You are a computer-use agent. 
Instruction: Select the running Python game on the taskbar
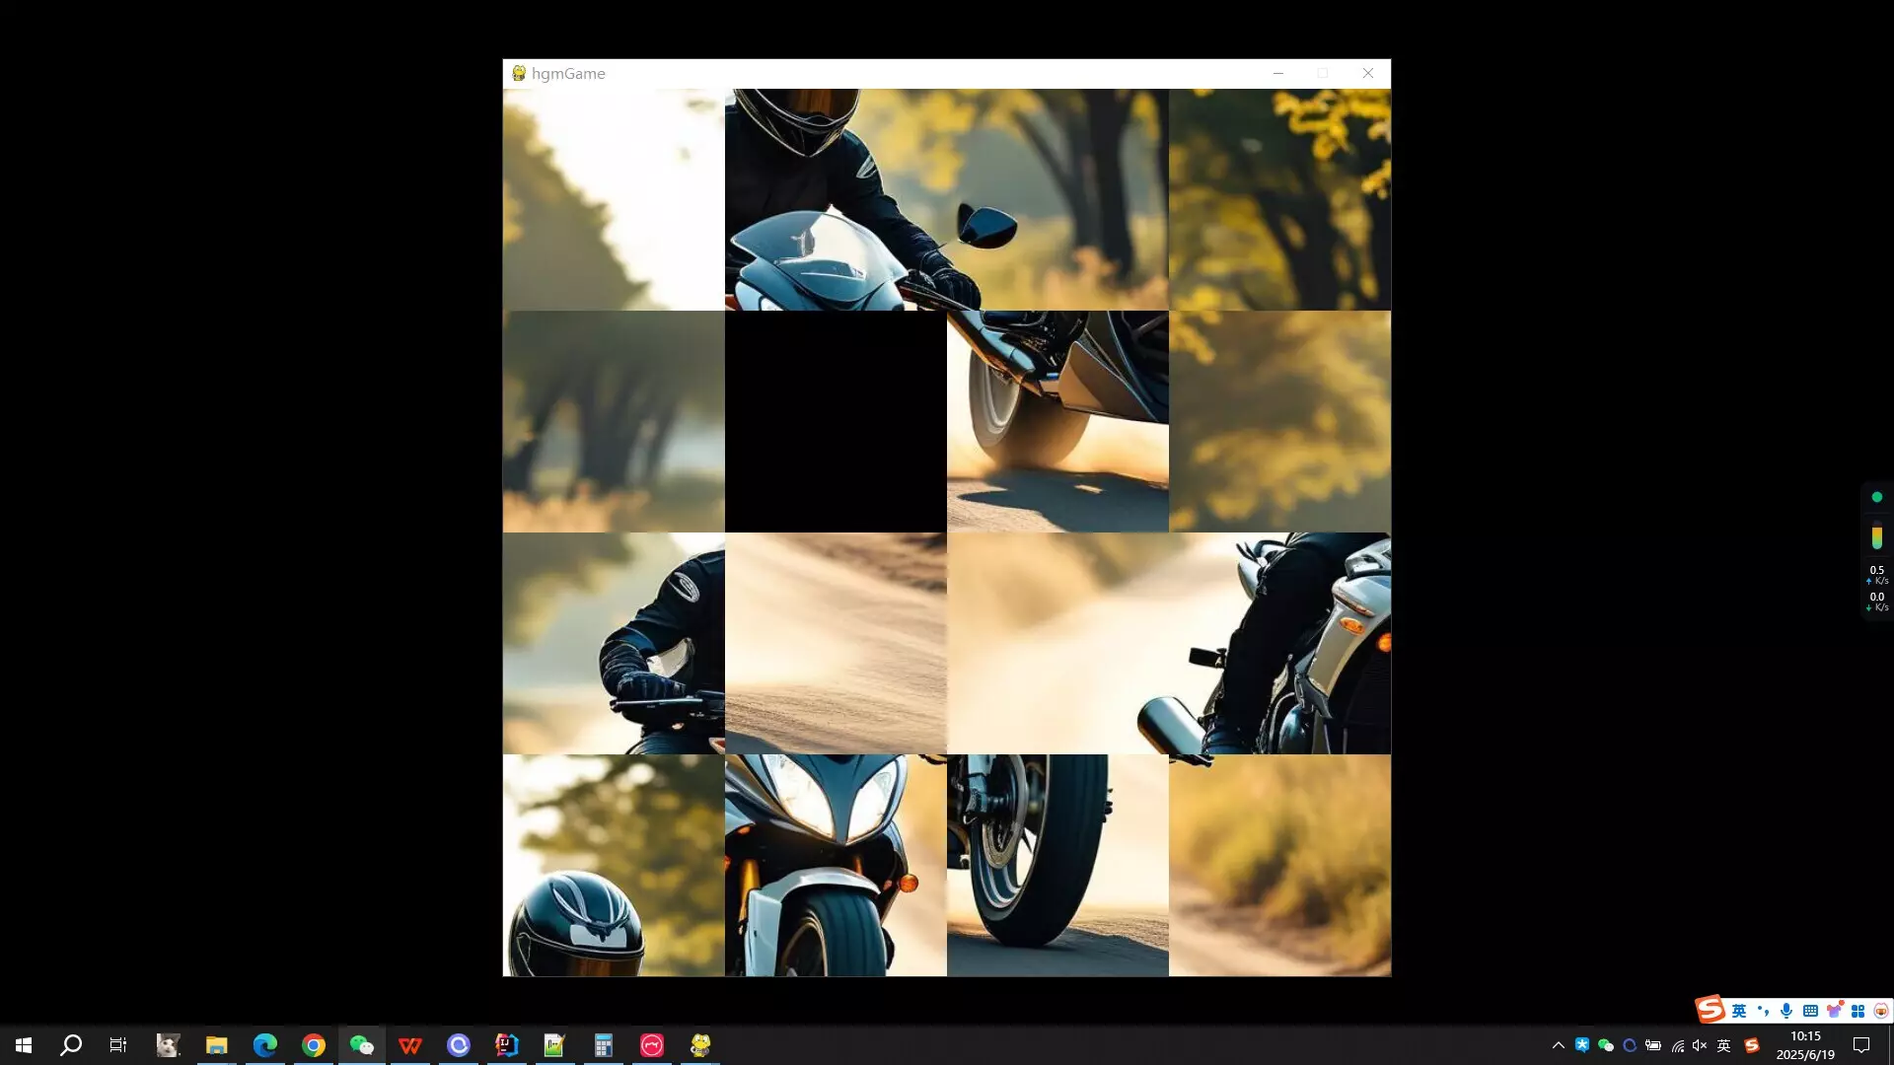[699, 1044]
